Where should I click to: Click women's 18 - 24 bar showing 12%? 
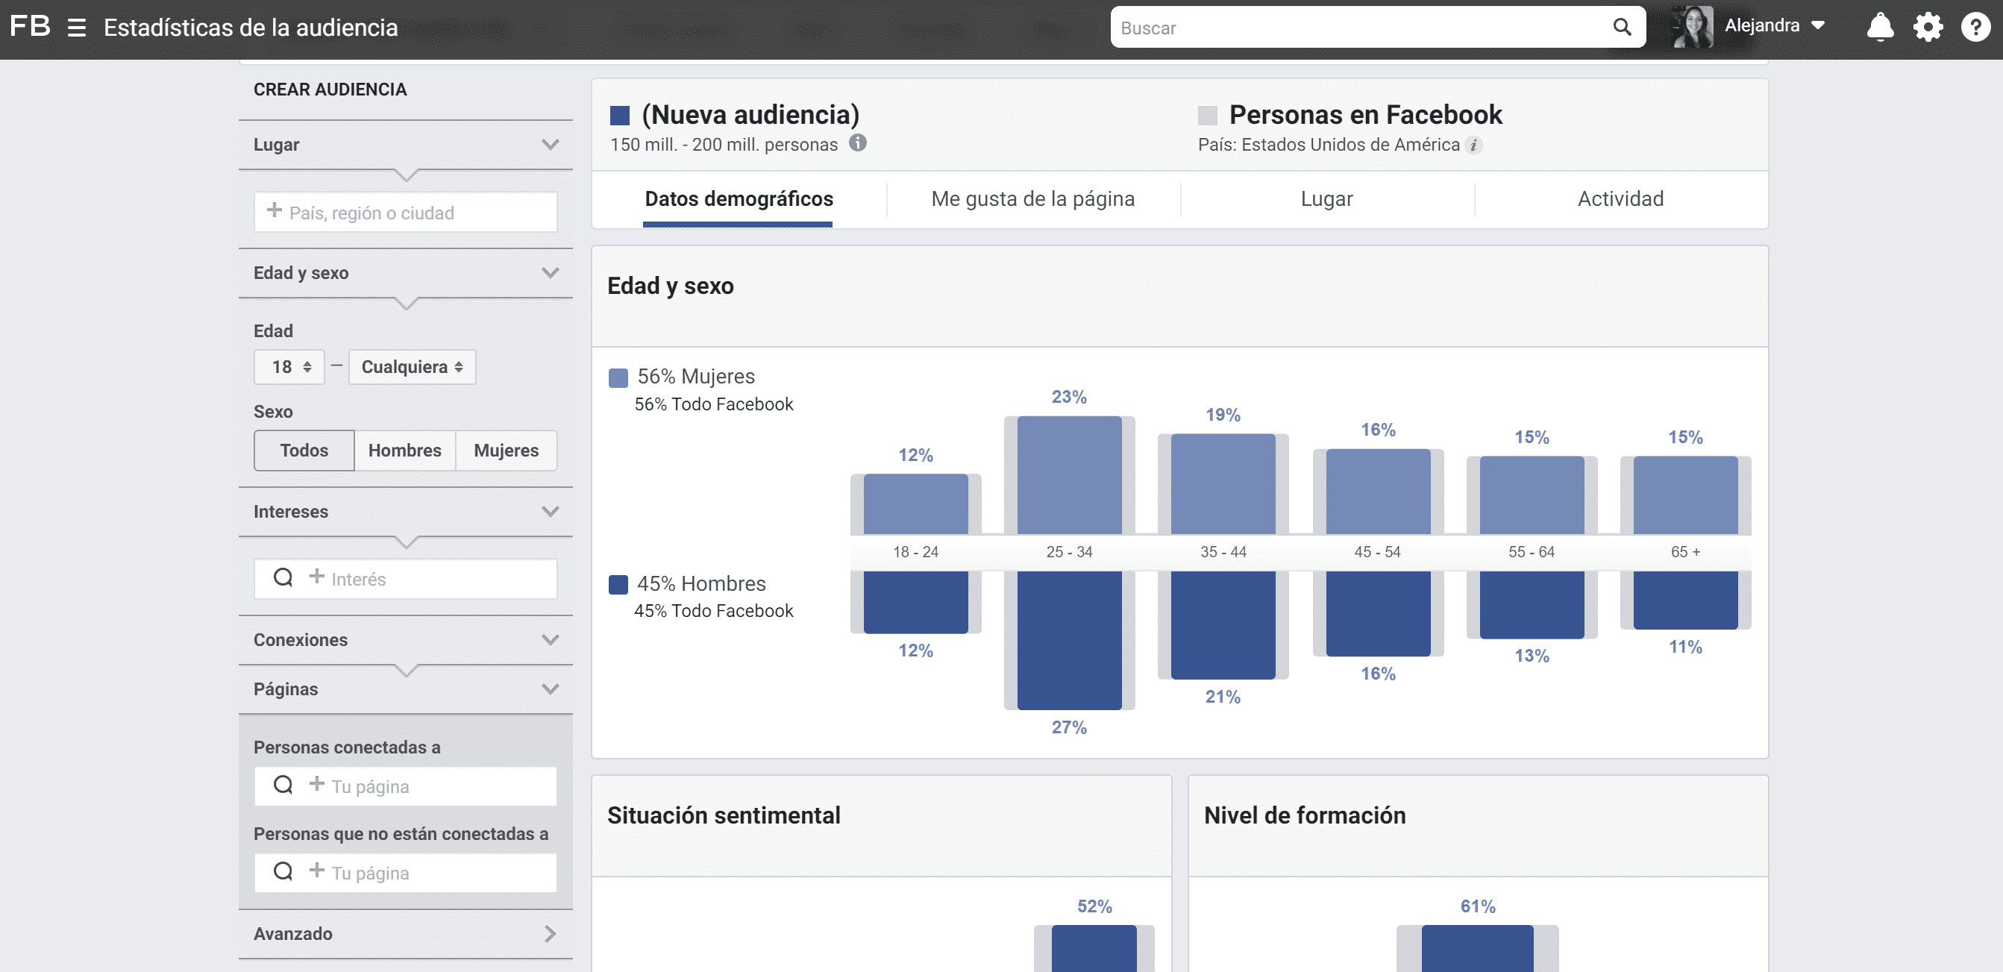coord(916,504)
